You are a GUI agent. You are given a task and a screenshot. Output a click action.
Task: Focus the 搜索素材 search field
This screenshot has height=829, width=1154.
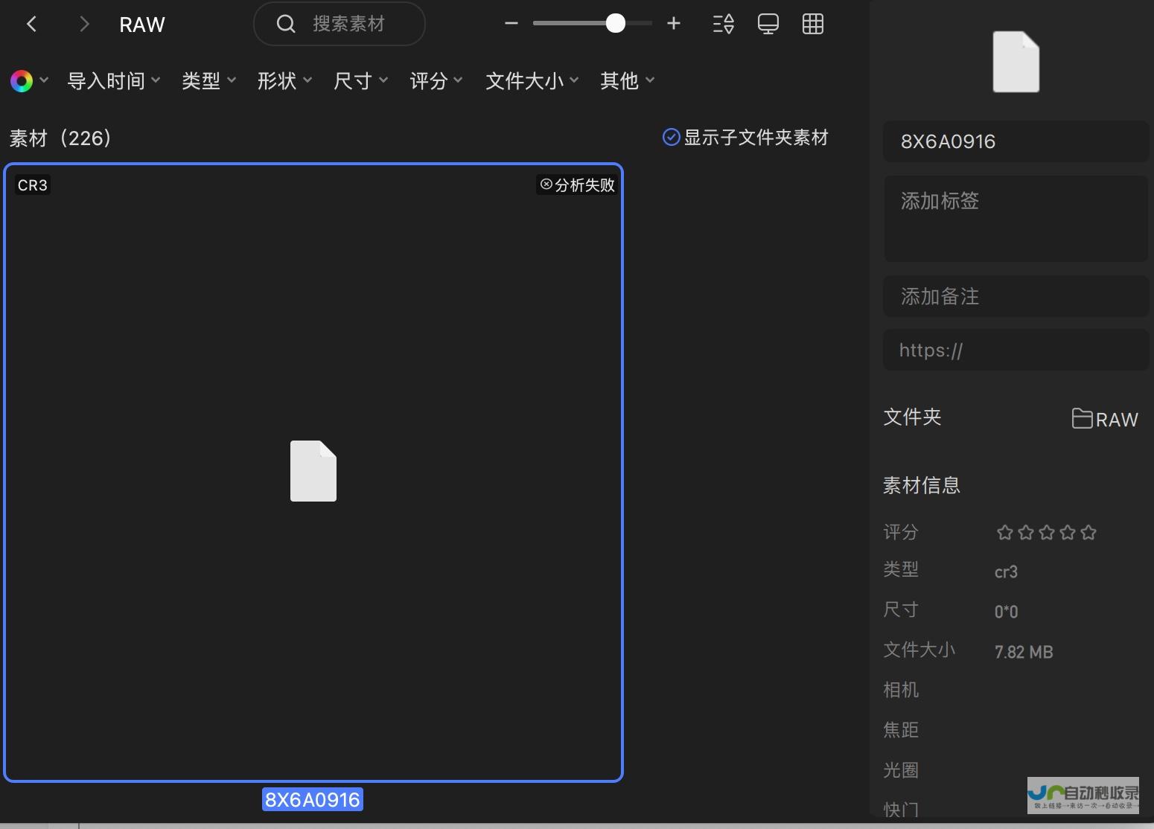(x=339, y=24)
